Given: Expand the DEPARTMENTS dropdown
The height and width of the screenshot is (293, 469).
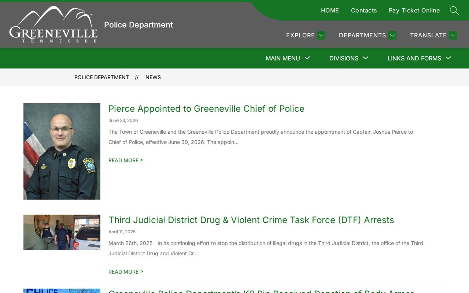Looking at the screenshot, I should point(368,35).
